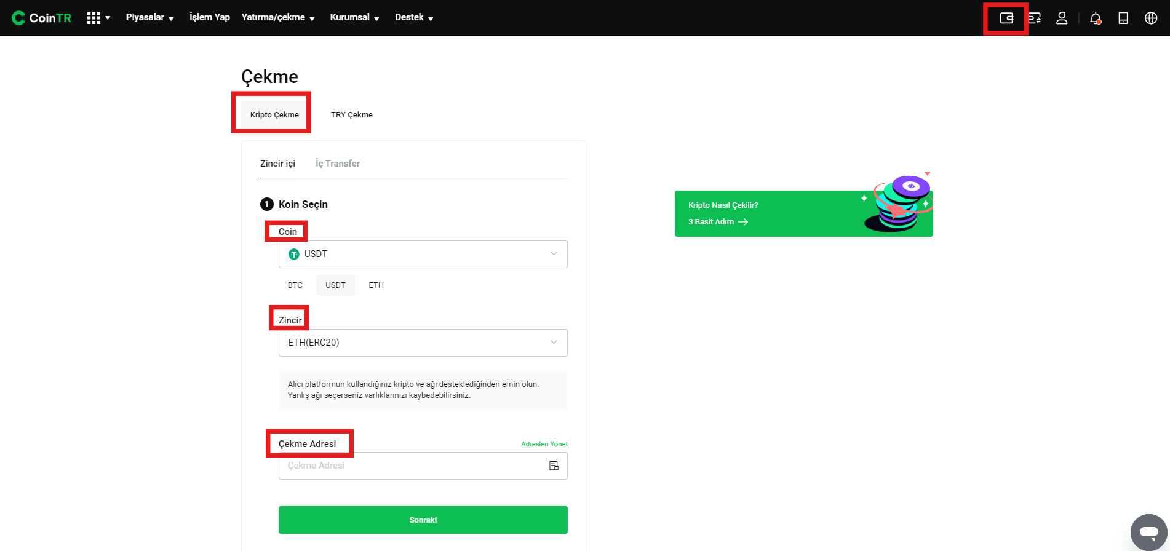
Task: Open the notifications bell
Action: (x=1096, y=18)
